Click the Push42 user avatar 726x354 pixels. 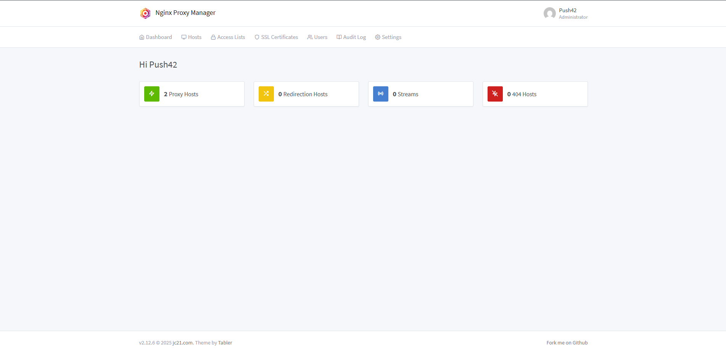pyautogui.click(x=549, y=13)
